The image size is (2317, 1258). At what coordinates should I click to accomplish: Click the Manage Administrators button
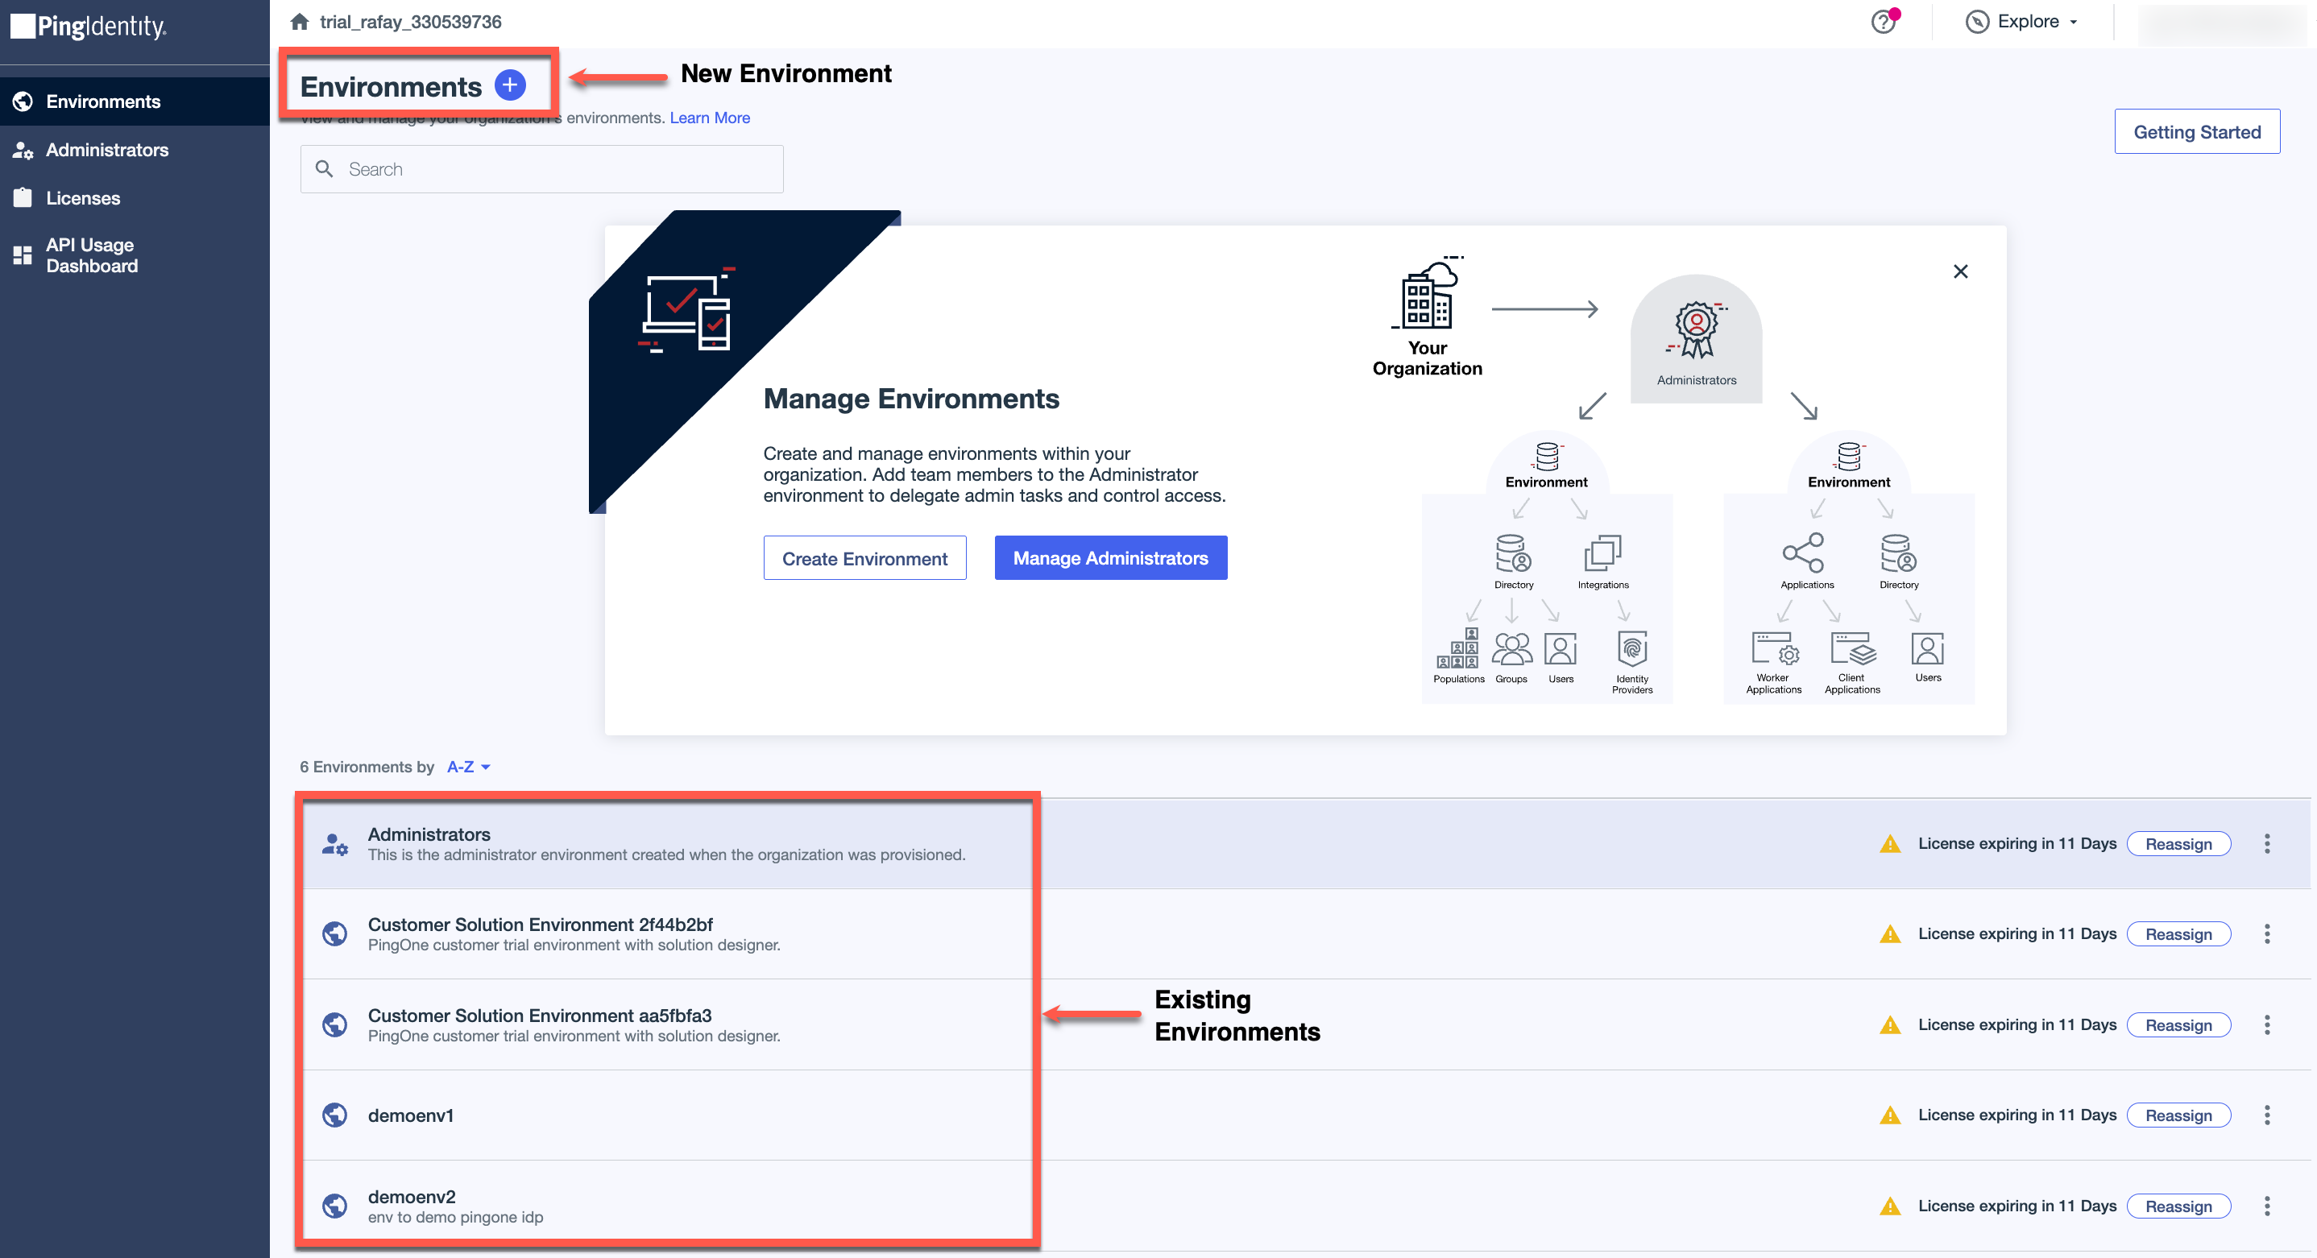(1110, 558)
